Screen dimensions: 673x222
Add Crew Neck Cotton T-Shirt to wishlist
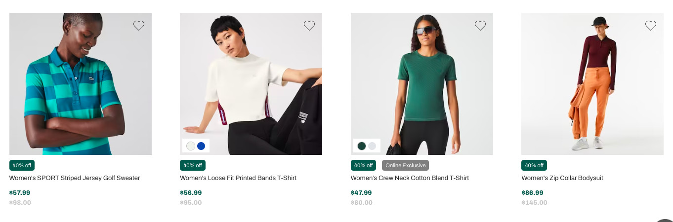480,26
